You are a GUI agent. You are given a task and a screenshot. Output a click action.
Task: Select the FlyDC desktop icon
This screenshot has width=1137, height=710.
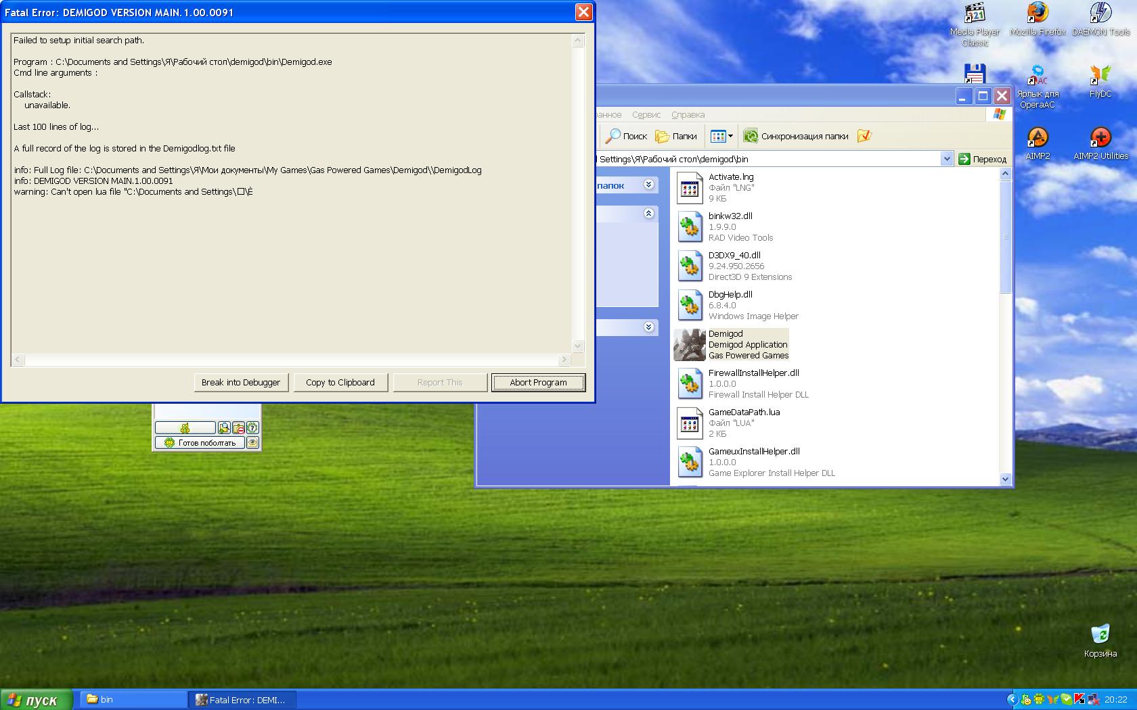coord(1100,81)
